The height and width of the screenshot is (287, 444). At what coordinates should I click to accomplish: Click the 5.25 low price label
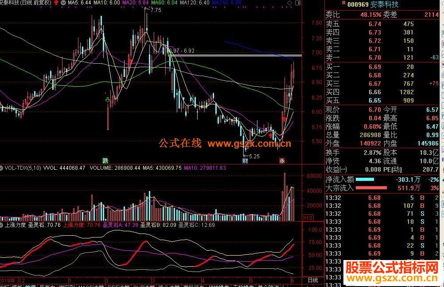(x=254, y=156)
